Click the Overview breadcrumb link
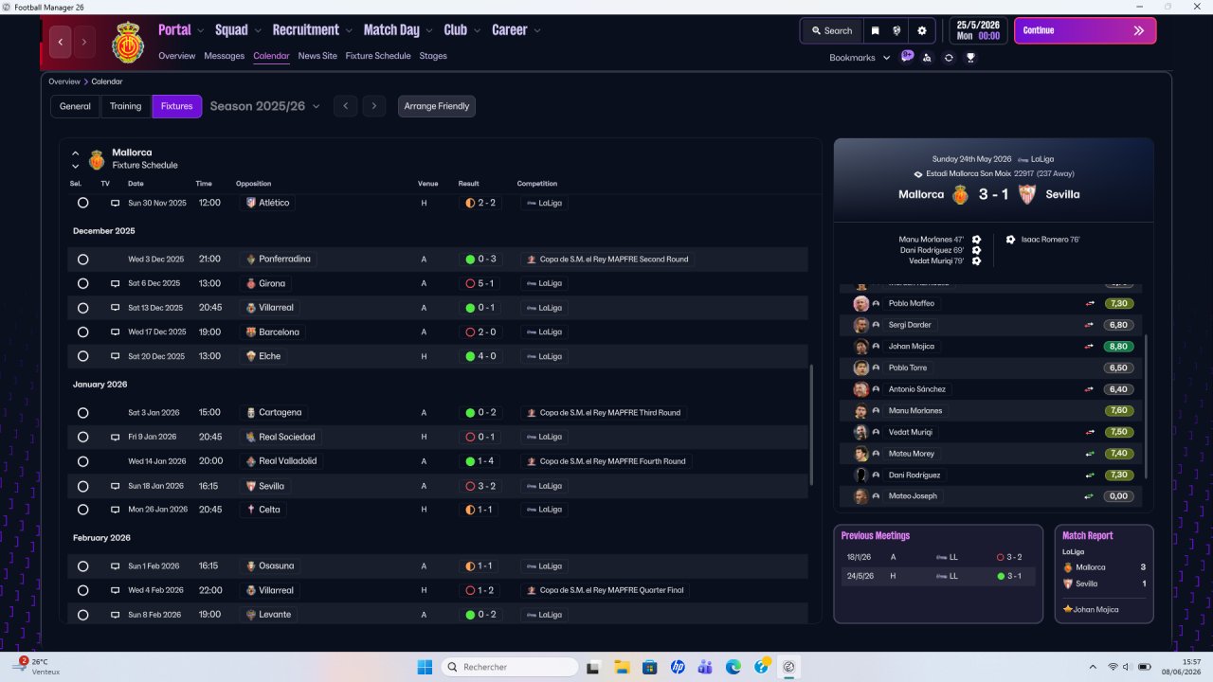The height and width of the screenshot is (682, 1213). pos(64,81)
